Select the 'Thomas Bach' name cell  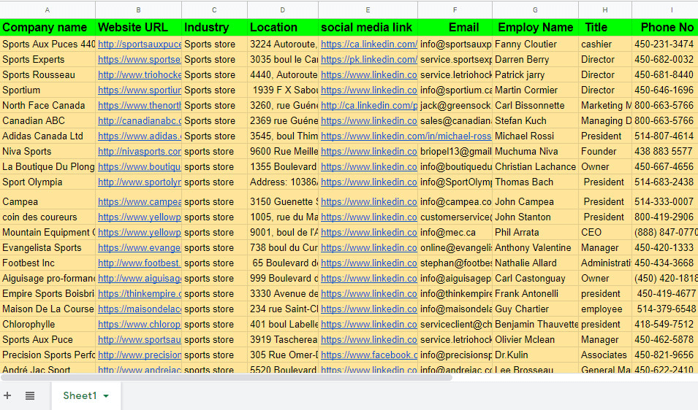tap(536, 182)
